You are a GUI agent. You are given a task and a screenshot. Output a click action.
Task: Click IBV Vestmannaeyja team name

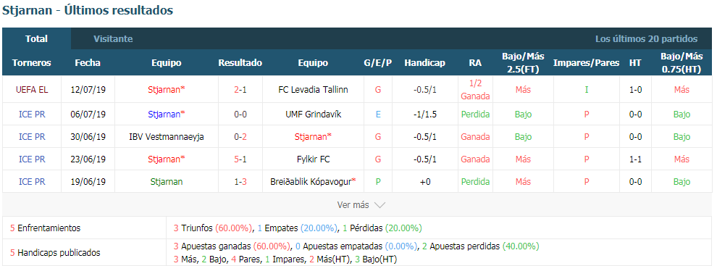[x=167, y=136]
